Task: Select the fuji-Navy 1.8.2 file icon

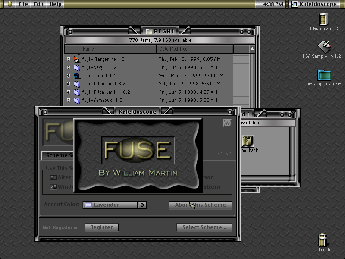Action: (77, 67)
